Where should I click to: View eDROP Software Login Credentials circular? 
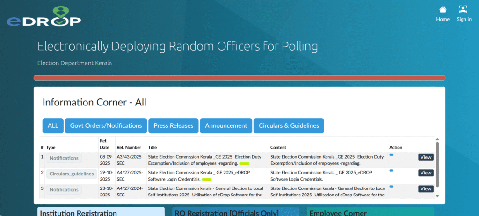[x=426, y=173]
